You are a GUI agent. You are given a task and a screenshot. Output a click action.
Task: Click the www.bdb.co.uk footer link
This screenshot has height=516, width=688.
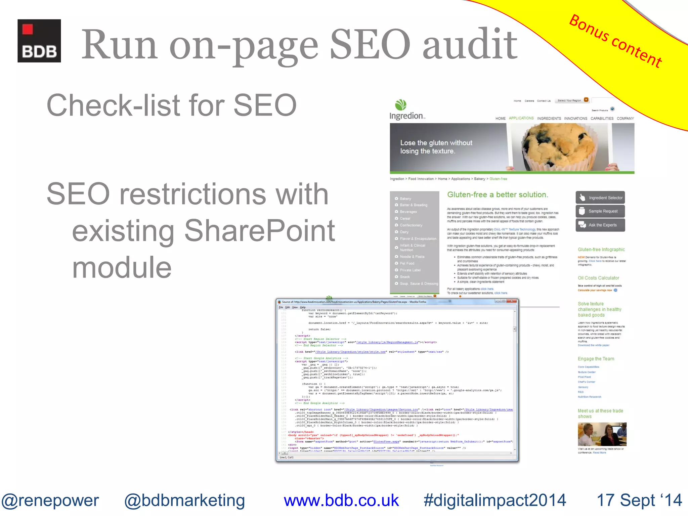point(341,501)
